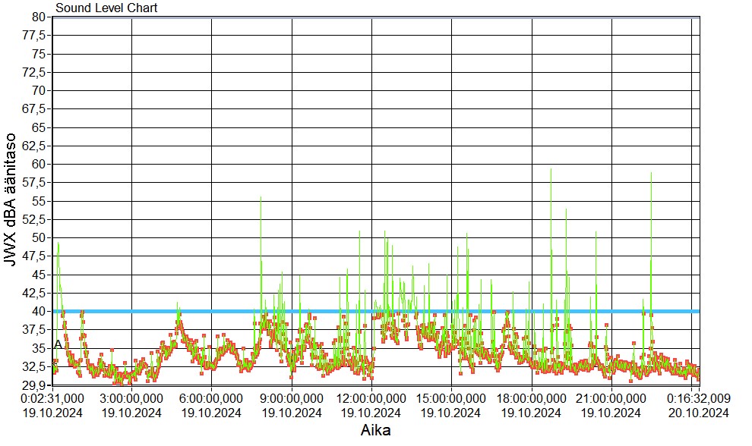This screenshot has width=752, height=446.
Task: Select the '65' y-axis tick label
Action: click(x=39, y=127)
